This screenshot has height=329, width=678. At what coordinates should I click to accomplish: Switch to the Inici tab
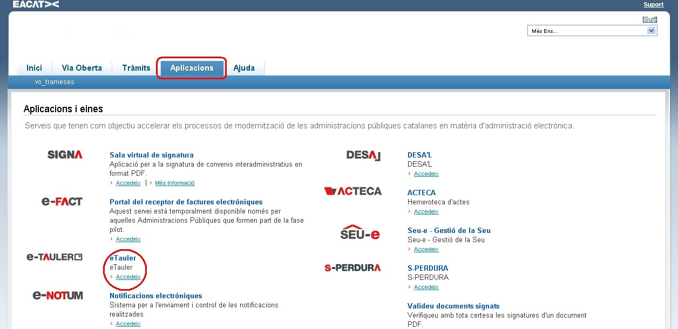click(34, 68)
